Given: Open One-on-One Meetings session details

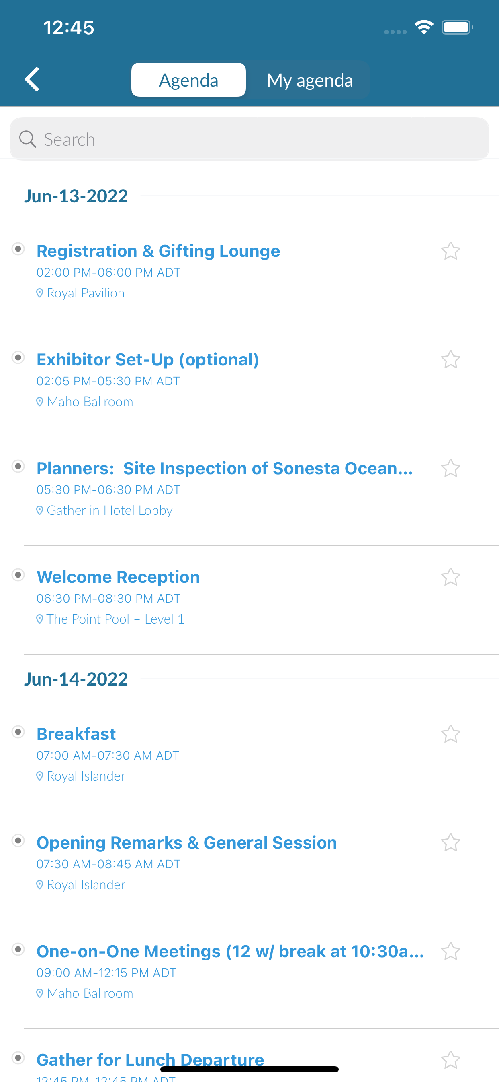Looking at the screenshot, I should click(x=230, y=951).
